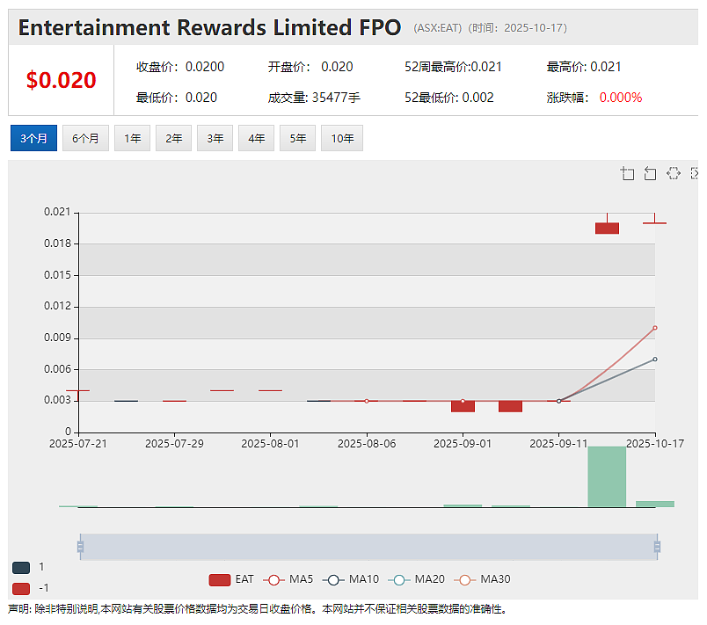707x625 pixels.
Task: Click the (ASX:EAT) ticker text
Action: (x=438, y=28)
